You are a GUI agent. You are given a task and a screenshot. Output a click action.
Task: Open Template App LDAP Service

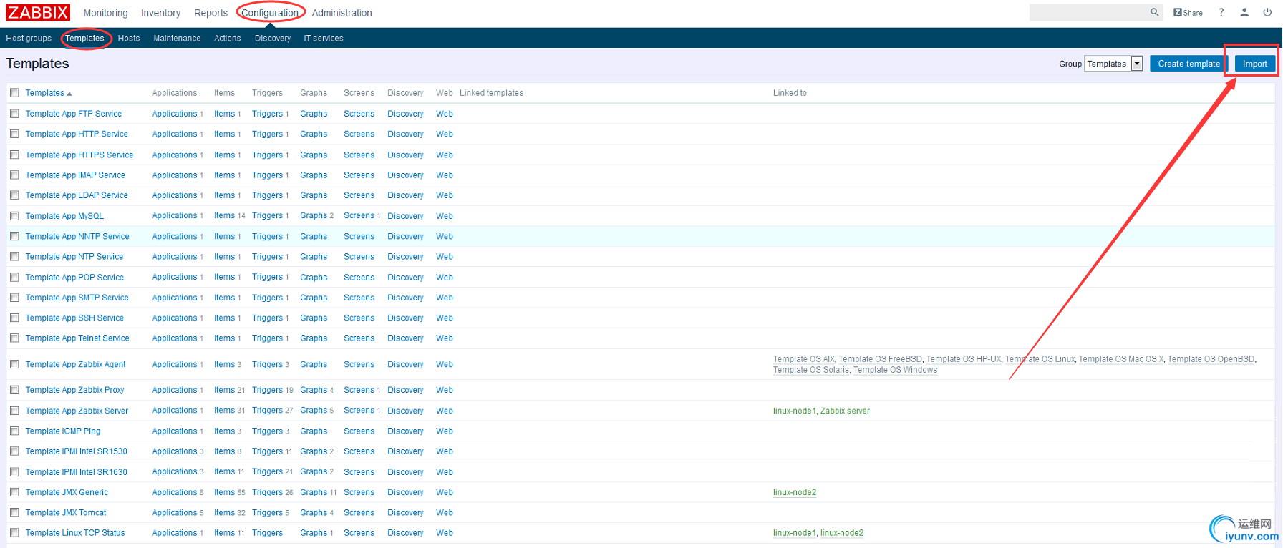[x=77, y=195]
